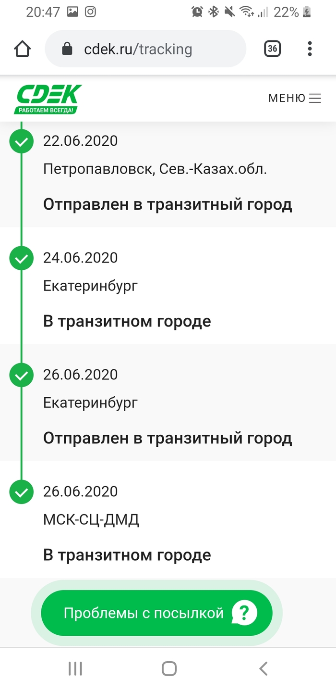Go back with Android back arrow
The image size is (336, 692).
pos(263,668)
